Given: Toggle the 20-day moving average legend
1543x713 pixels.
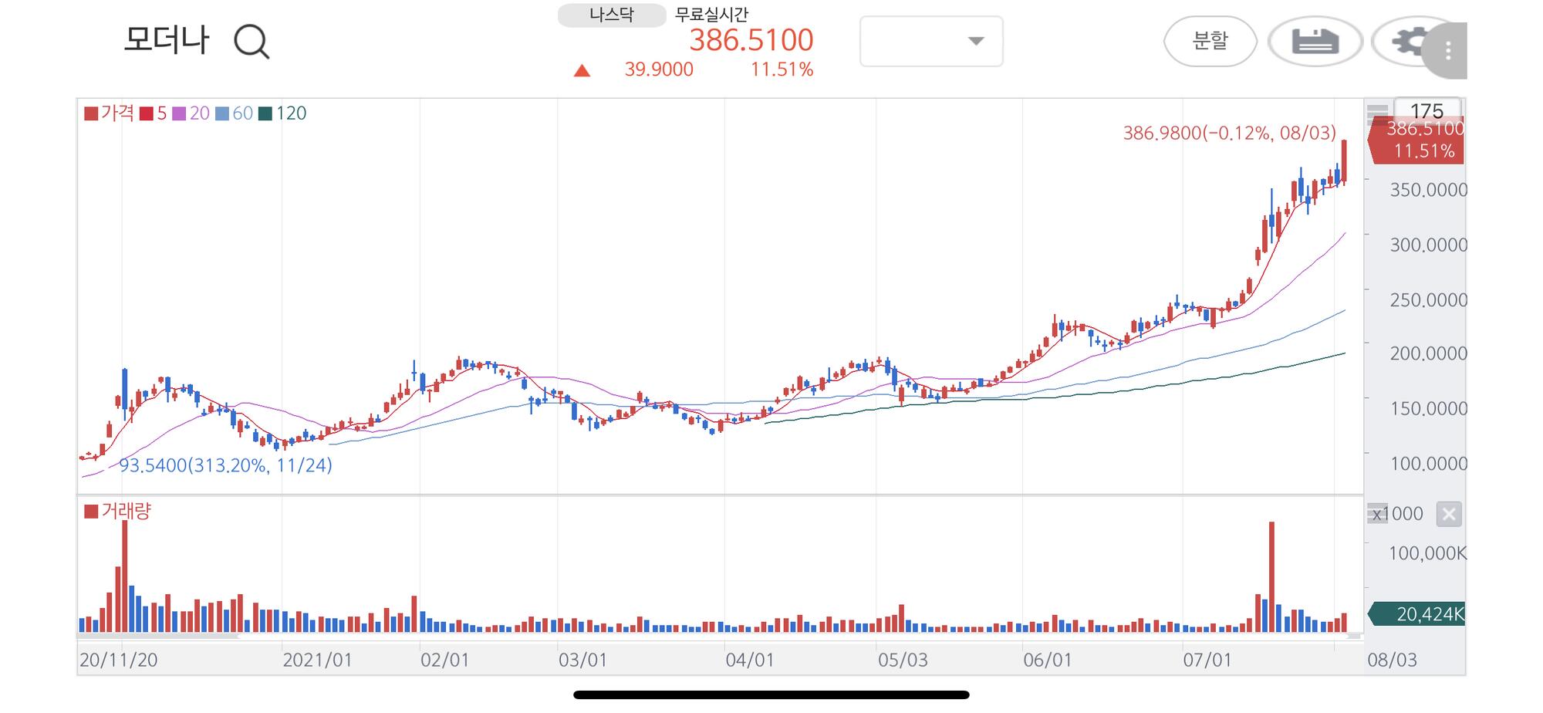Looking at the screenshot, I should click(191, 113).
